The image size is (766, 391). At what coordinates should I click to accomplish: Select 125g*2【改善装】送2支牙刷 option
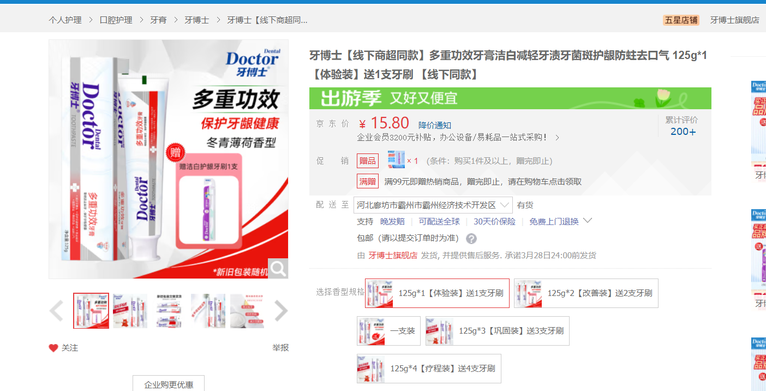(x=586, y=293)
